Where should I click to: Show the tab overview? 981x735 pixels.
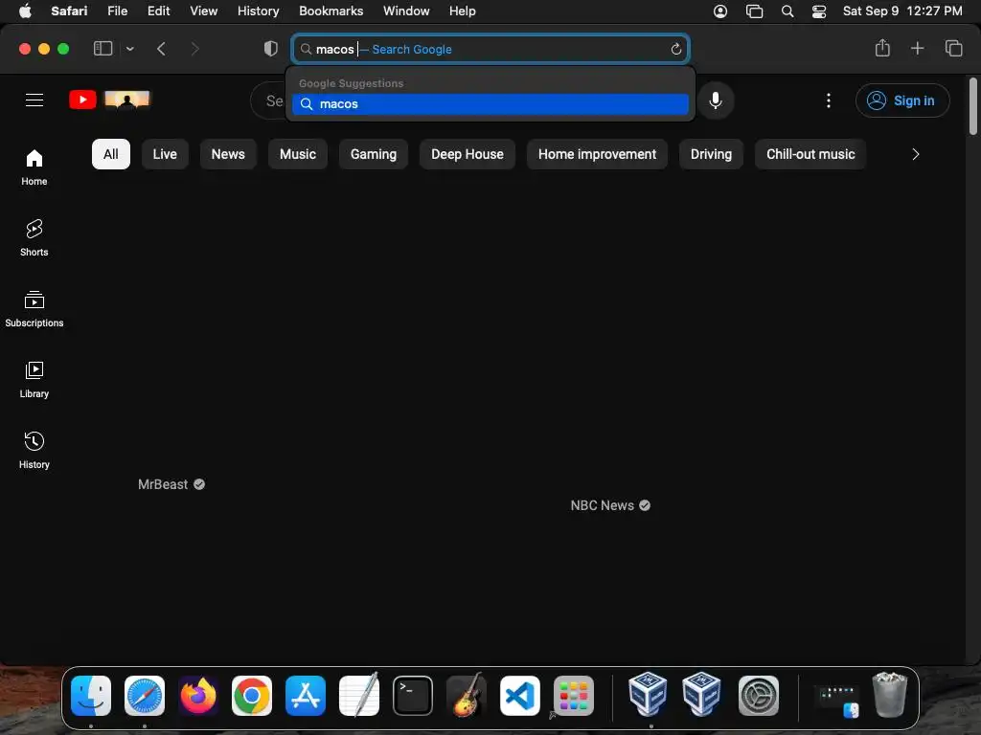pyautogui.click(x=953, y=48)
